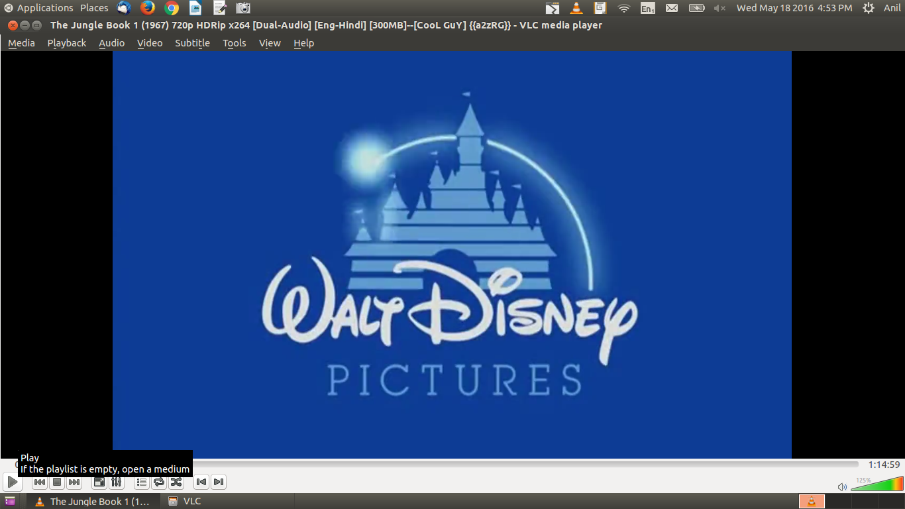
Task: Click the Walt Disney video frame
Action: pyautogui.click(x=452, y=254)
